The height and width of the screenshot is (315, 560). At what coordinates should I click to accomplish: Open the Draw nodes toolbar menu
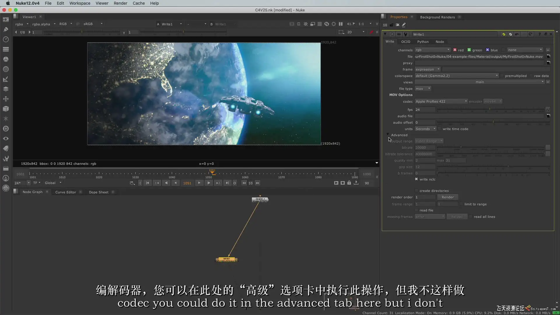6,29
